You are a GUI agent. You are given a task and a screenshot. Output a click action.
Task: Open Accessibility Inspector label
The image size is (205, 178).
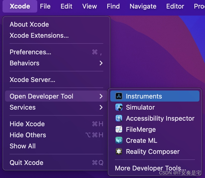pyautogui.click(x=160, y=118)
